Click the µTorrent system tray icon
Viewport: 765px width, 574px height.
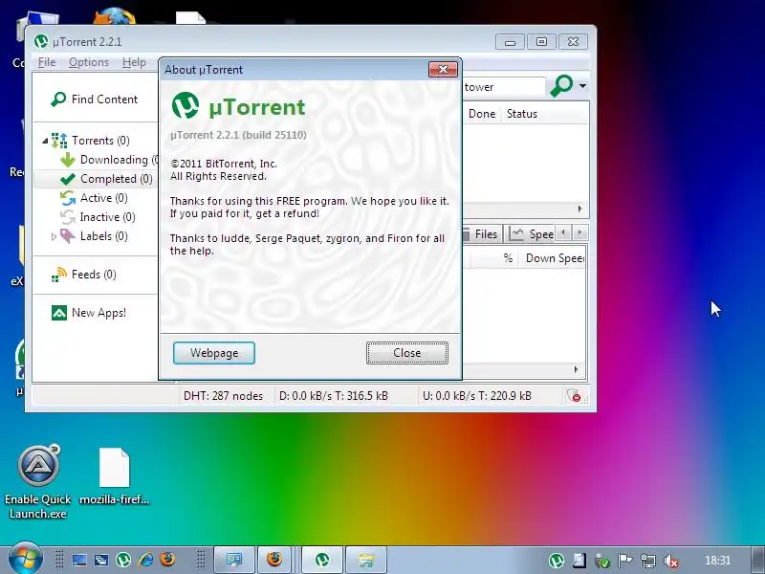coord(557,561)
